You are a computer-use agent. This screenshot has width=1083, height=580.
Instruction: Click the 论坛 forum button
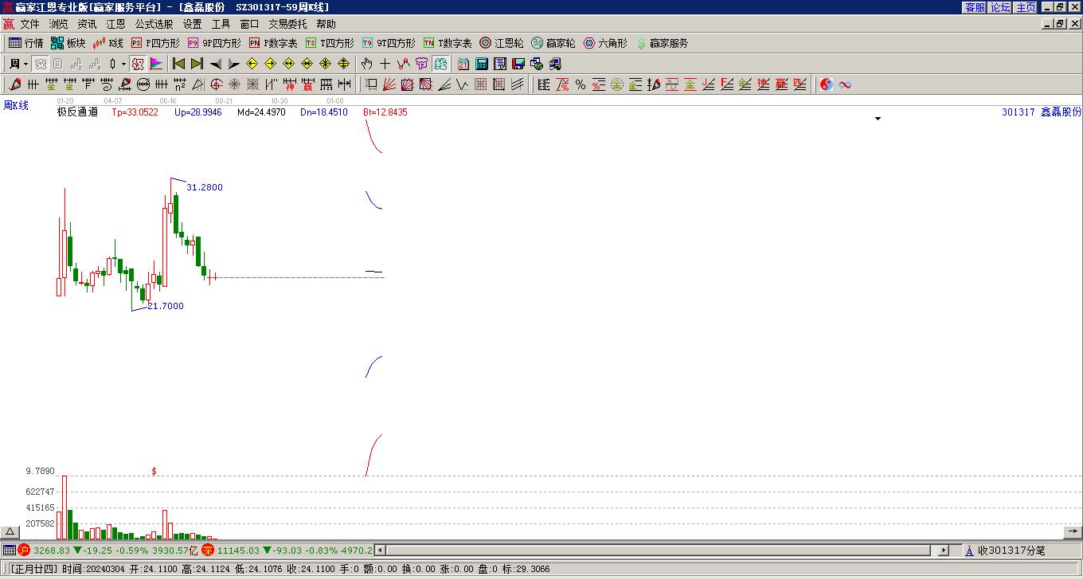(x=1000, y=7)
